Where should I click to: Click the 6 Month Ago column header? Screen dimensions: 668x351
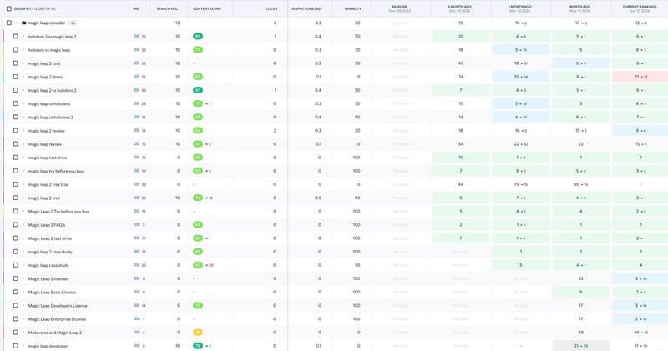(459, 8)
